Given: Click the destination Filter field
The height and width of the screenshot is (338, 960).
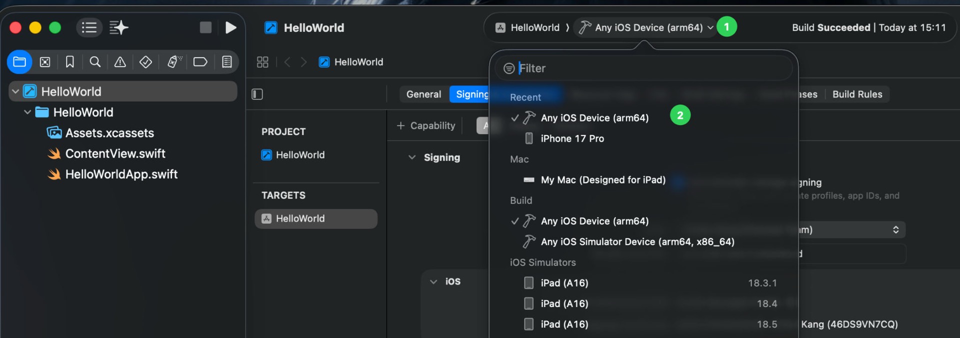Looking at the screenshot, I should [x=643, y=68].
